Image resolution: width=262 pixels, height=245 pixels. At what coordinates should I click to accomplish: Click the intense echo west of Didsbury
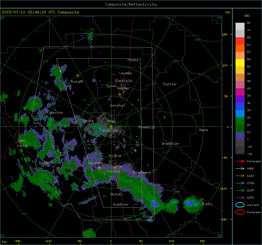(100, 129)
